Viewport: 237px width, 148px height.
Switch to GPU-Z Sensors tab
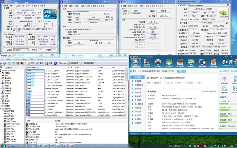(x=192, y=5)
